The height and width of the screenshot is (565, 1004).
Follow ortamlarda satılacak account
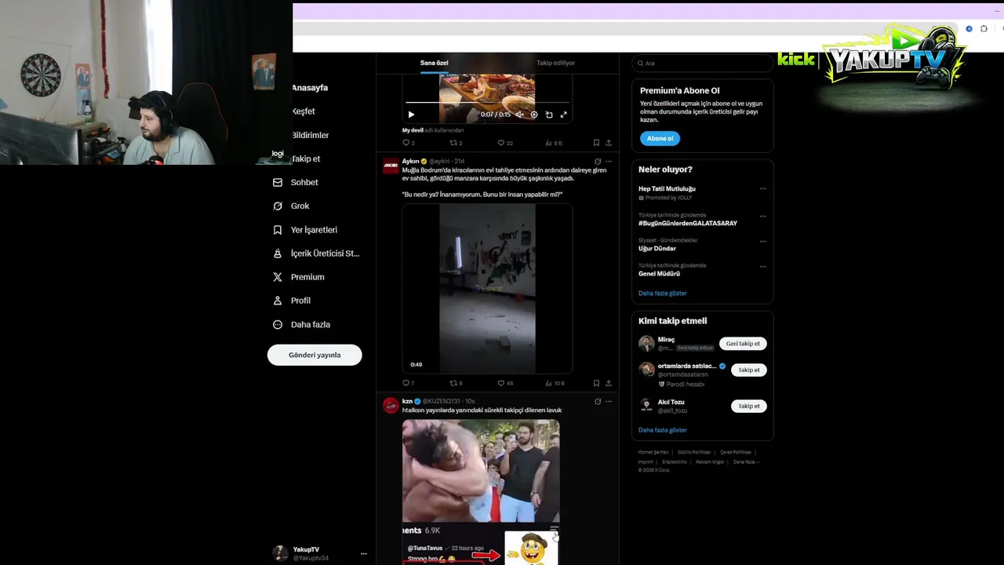(749, 370)
